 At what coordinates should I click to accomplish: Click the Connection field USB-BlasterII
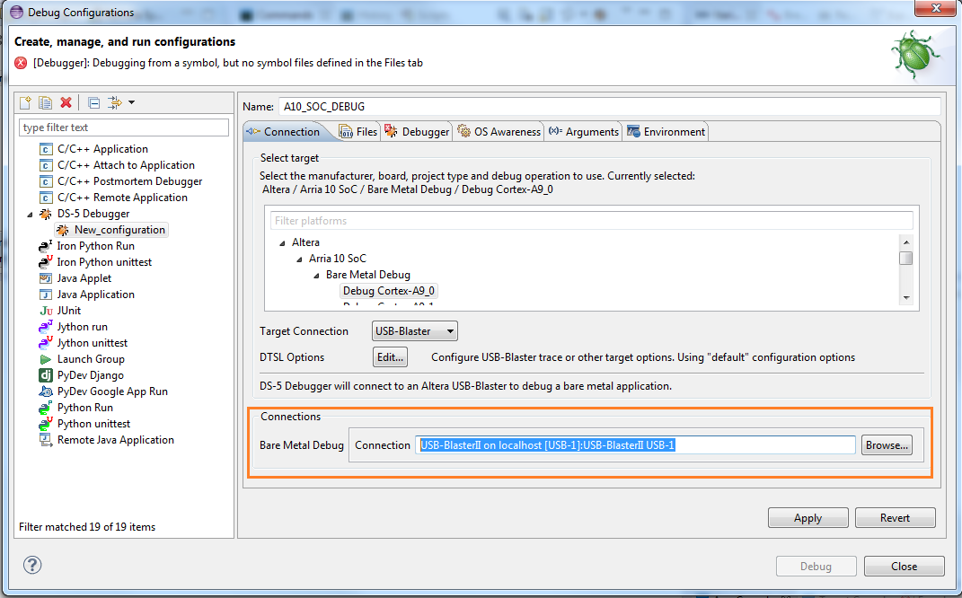pos(635,445)
